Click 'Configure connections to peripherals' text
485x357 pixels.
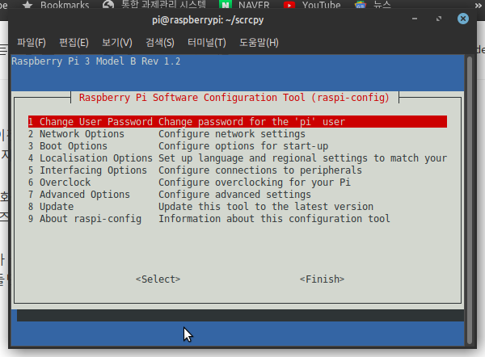(260, 170)
